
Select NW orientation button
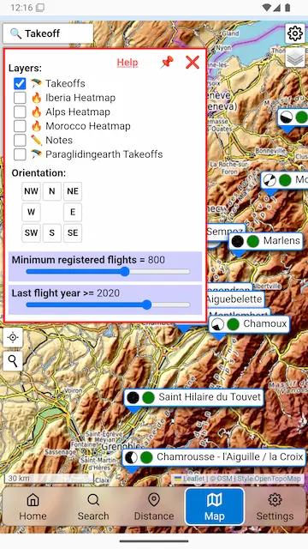31,191
